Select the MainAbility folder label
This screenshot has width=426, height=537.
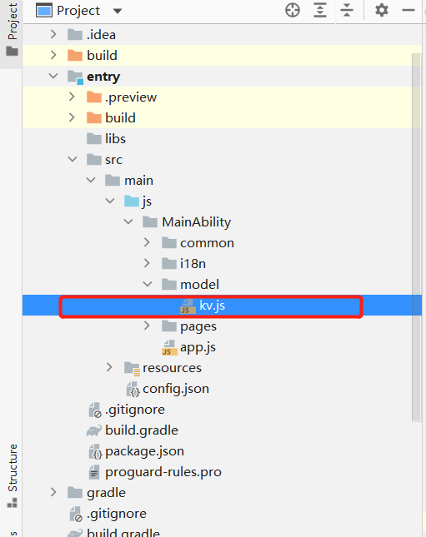196,222
